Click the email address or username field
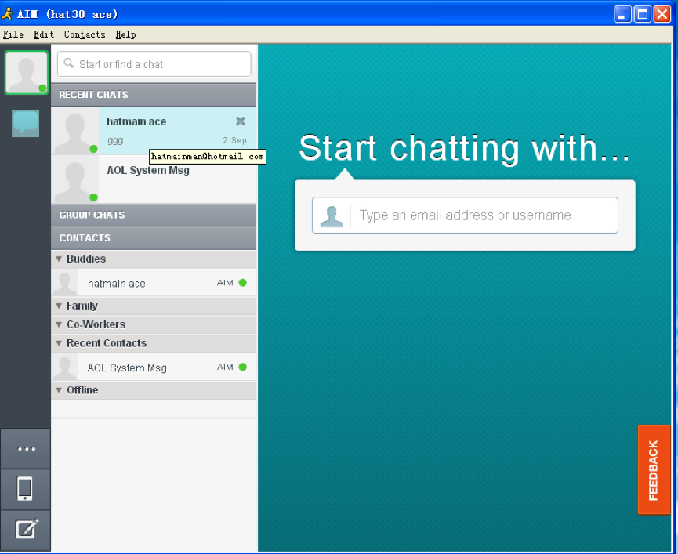This screenshot has width=678, height=554. pyautogui.click(x=465, y=215)
